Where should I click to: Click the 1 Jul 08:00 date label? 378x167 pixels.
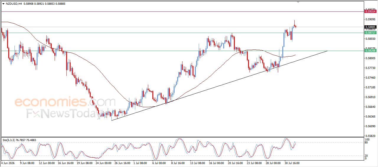pos(141,163)
